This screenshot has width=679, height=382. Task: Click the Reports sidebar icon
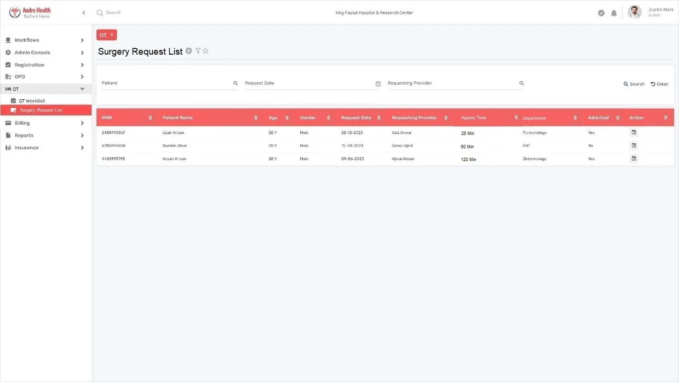click(8, 135)
